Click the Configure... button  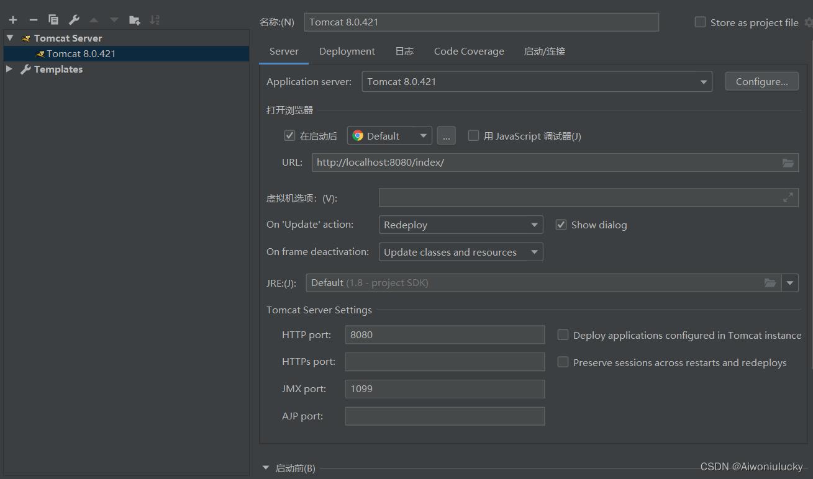762,82
